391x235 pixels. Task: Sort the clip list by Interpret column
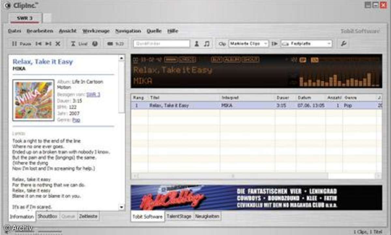[x=248, y=98]
